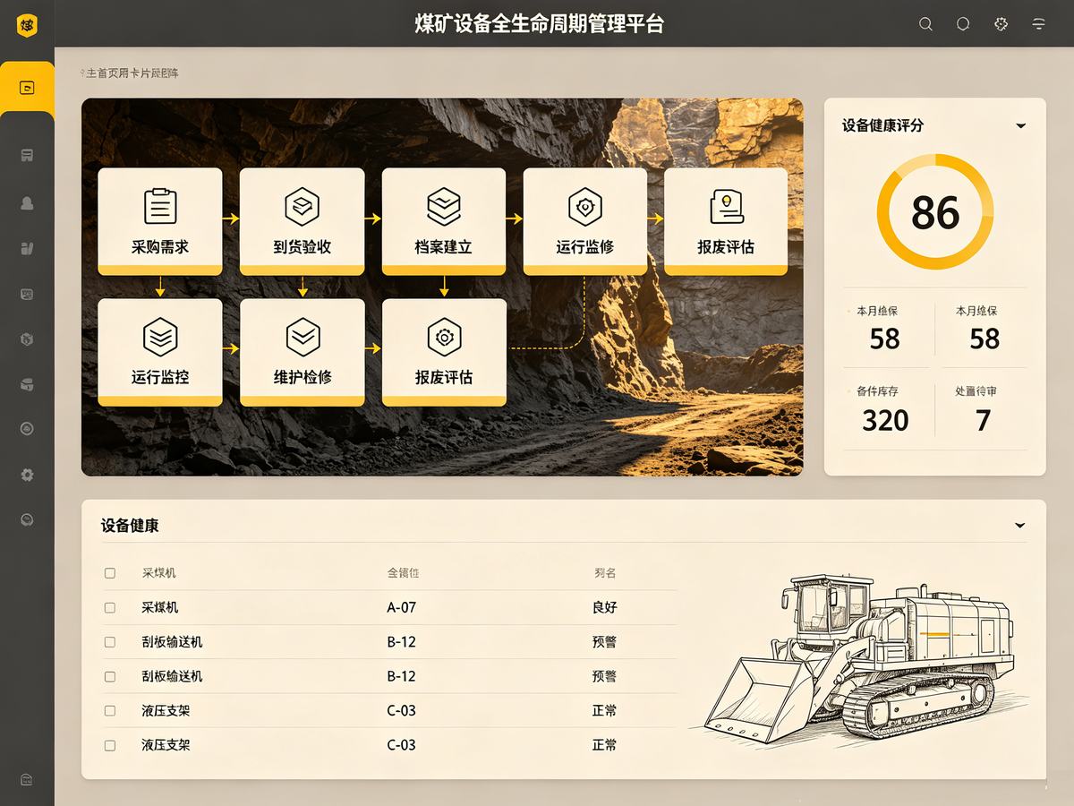Click the sidebar icon directly above the gear

pos(27,429)
